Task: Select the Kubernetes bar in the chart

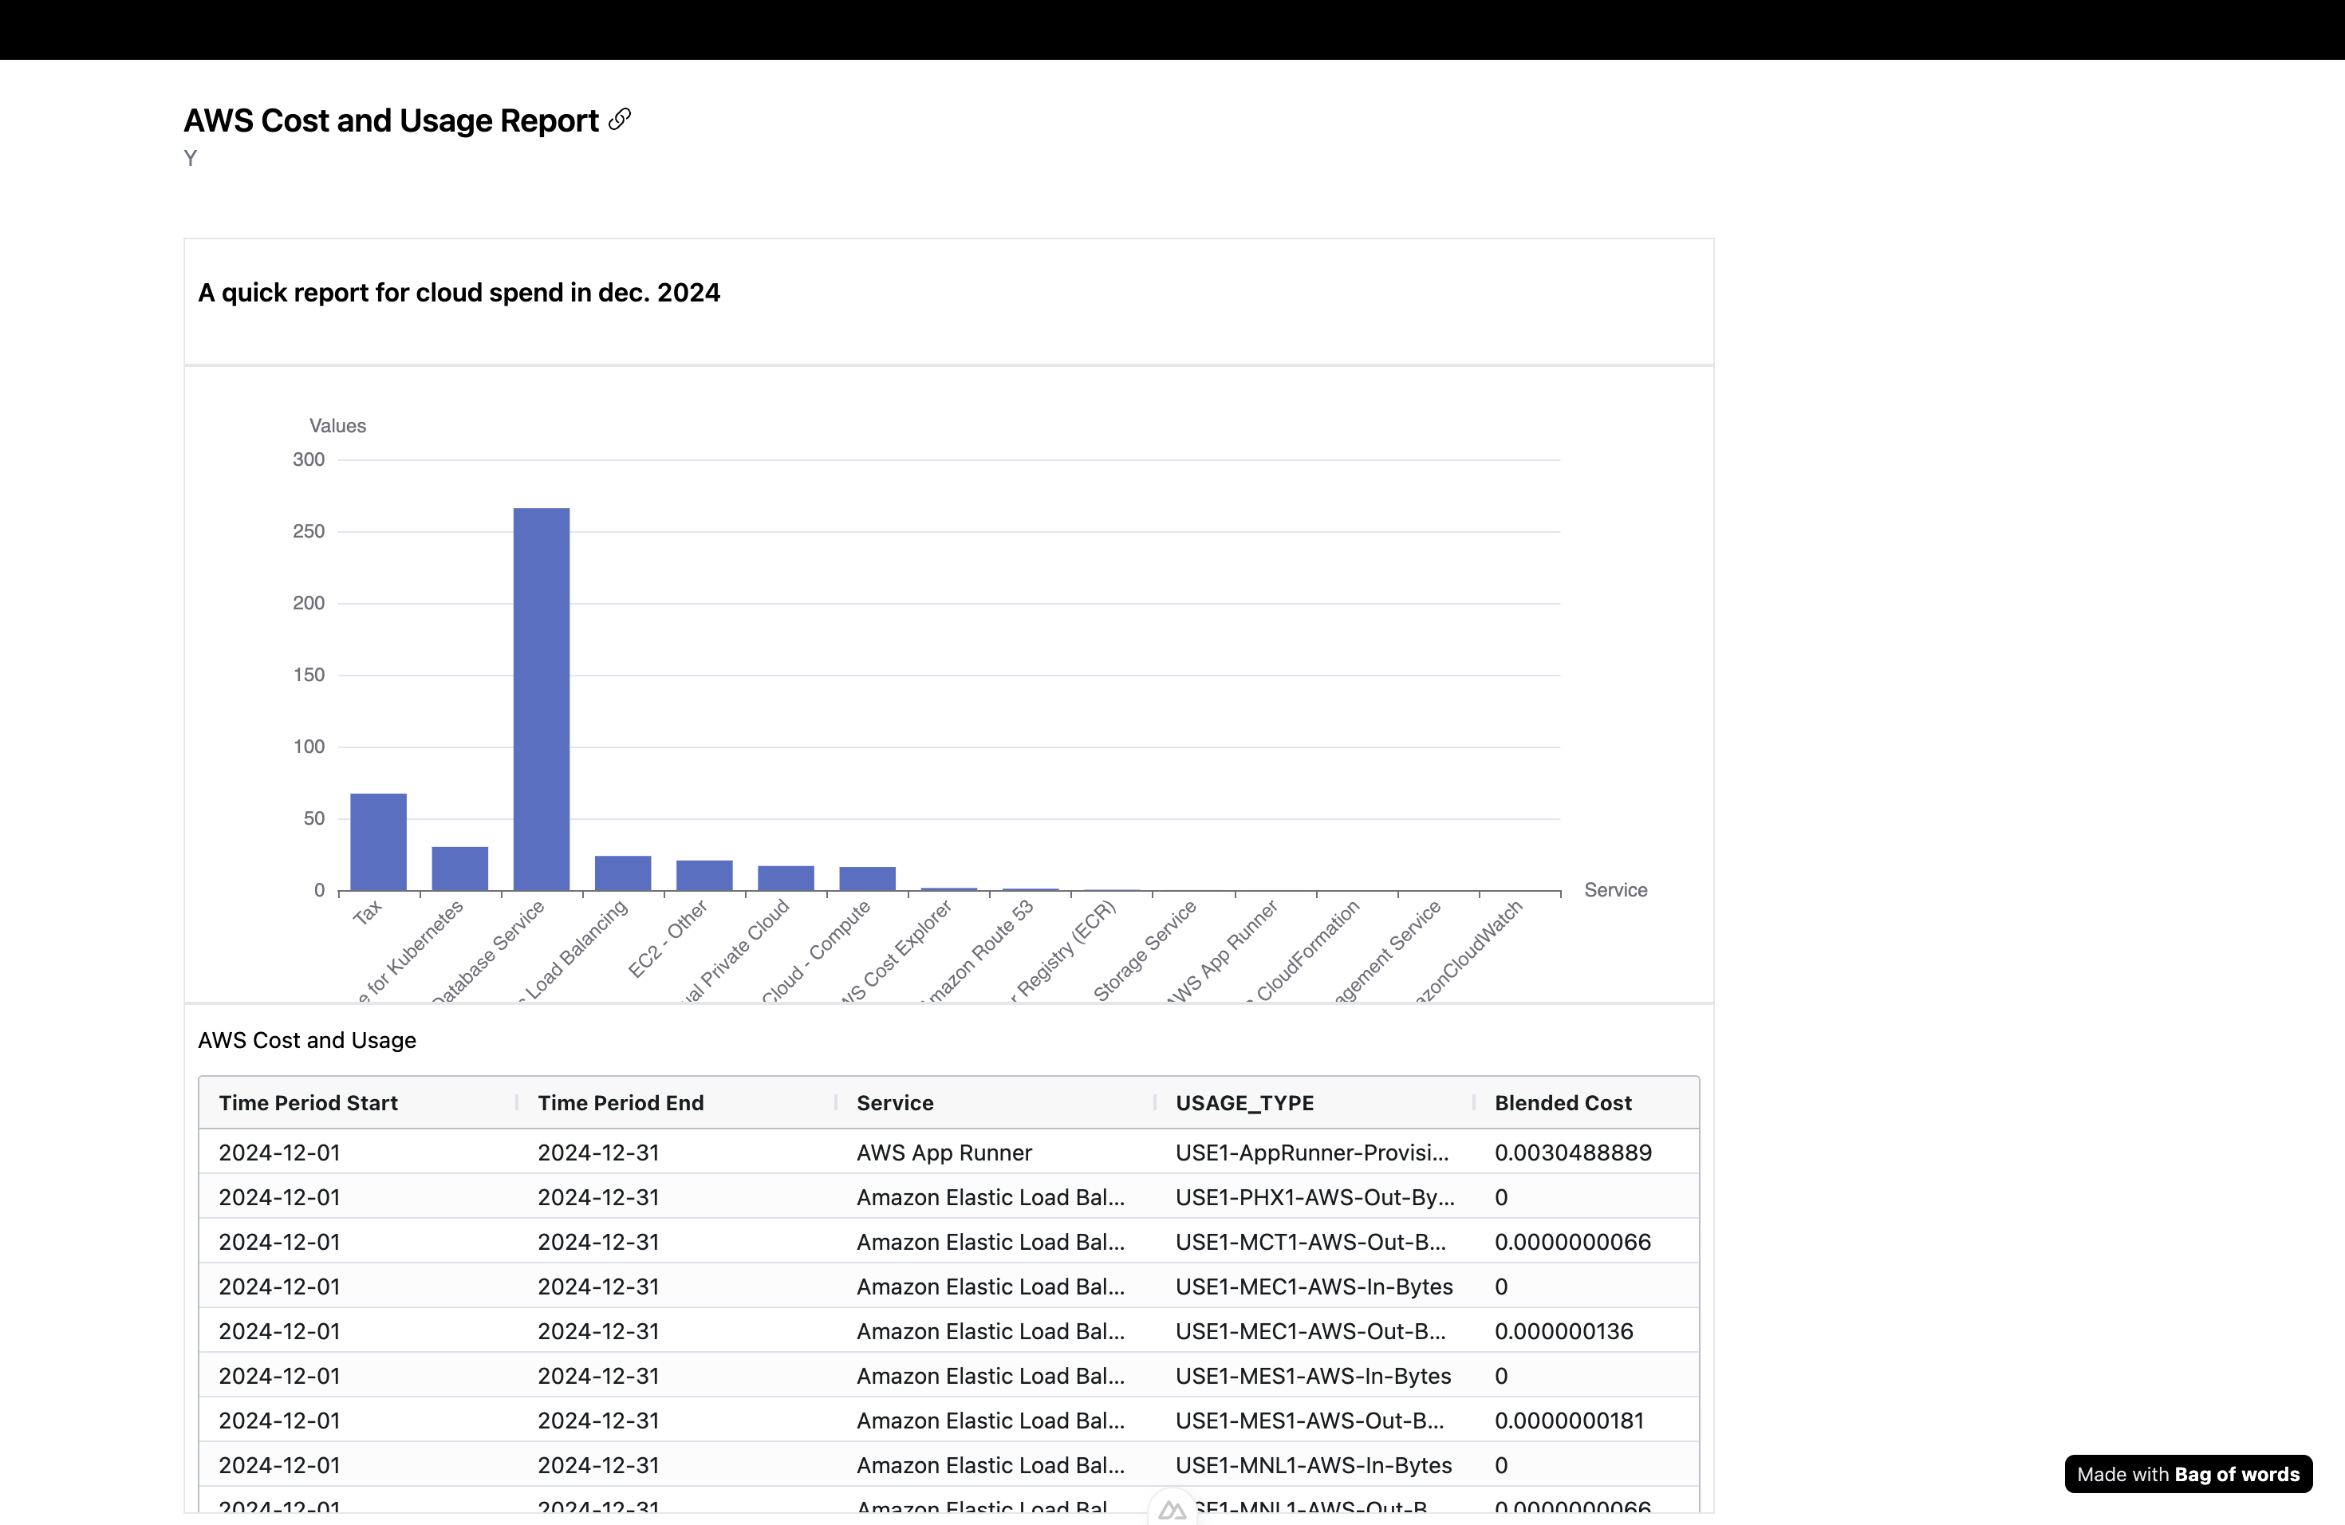Action: [x=460, y=869]
